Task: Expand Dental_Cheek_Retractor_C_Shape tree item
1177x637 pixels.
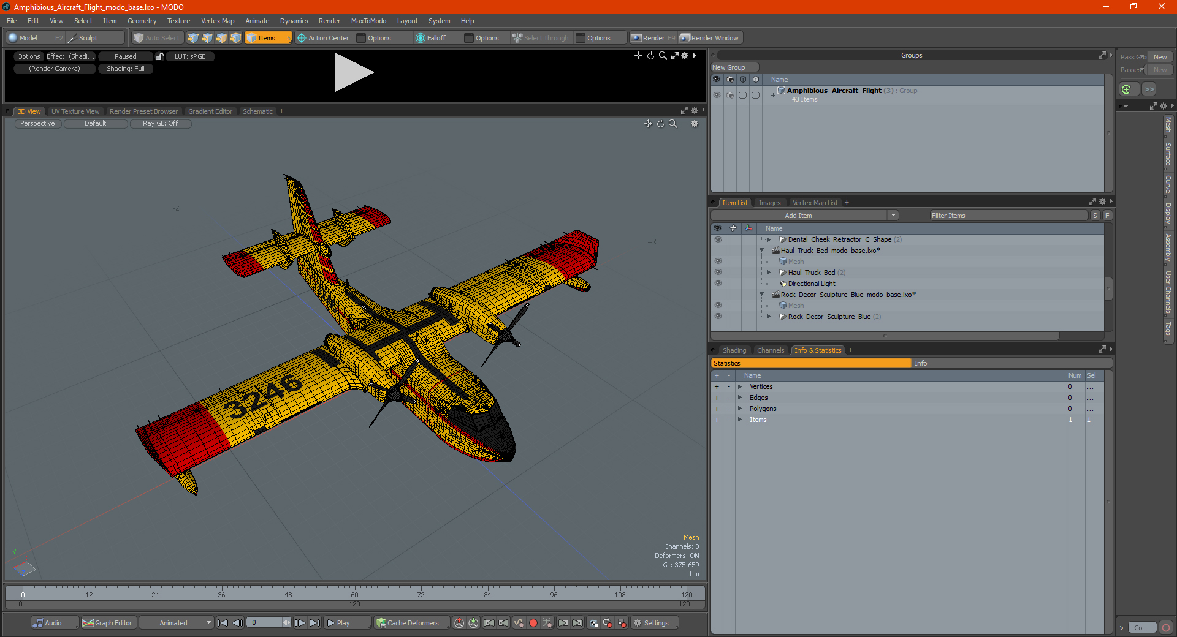Action: 769,239
